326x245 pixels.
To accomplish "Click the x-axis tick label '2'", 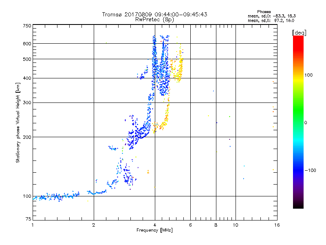I will pos(94,225).
